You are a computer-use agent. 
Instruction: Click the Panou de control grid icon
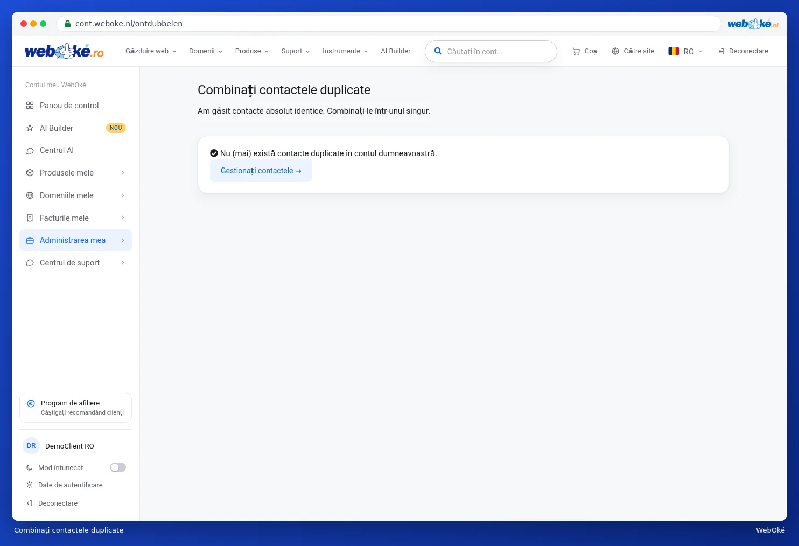coord(30,106)
